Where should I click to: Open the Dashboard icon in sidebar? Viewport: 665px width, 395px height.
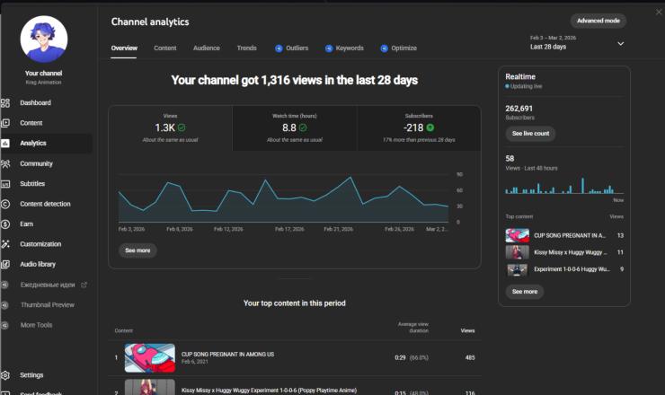point(5,103)
